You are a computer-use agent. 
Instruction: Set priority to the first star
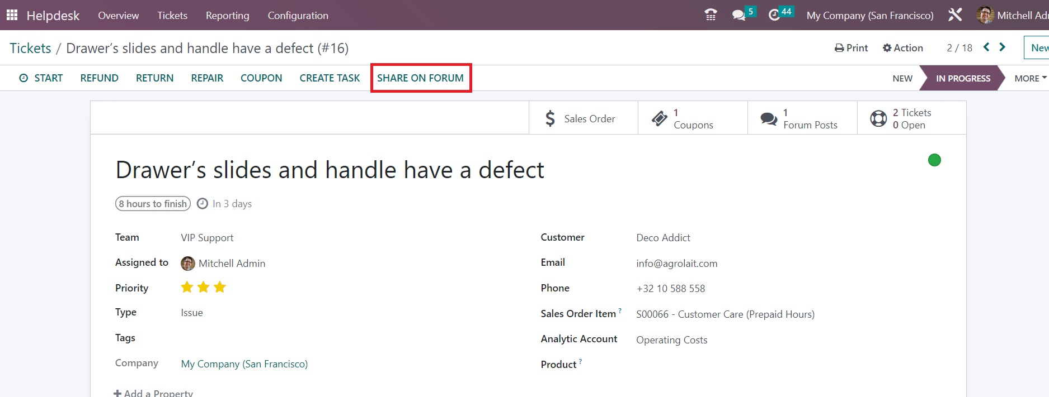[187, 288]
